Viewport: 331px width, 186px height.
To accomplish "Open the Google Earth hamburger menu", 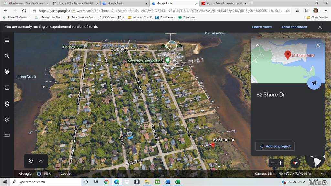I will pyautogui.click(x=7, y=40).
